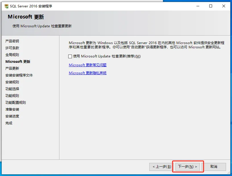This screenshot has height=176, width=232.
Task: Select 许可条款 step in sidebar
Action: 12,48
